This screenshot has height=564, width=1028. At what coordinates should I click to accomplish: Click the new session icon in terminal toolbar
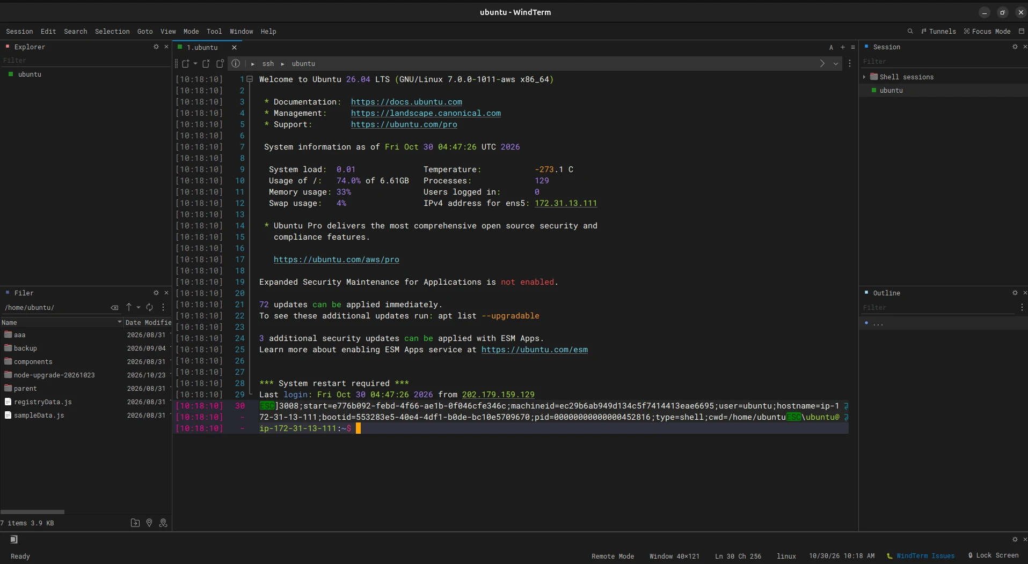[186, 64]
